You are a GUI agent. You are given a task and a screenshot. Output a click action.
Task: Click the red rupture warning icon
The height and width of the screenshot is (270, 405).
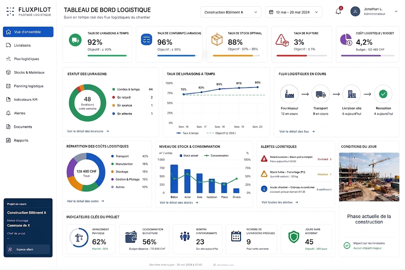pyautogui.click(x=282, y=40)
